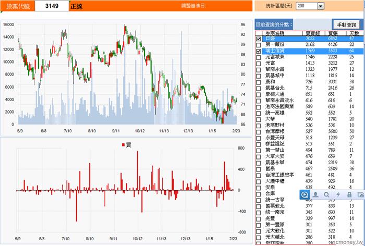Open the 統計區間(天) dropdown arrow
Screen dimensions: 365x246
click(320, 6)
